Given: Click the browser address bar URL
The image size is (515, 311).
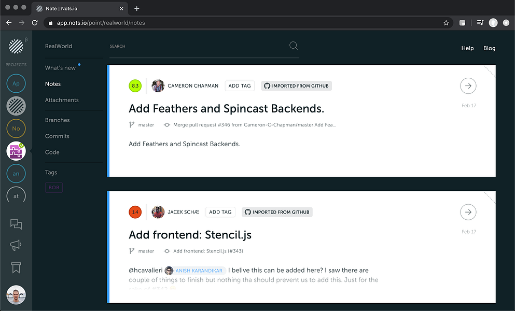Looking at the screenshot, I should (x=101, y=23).
